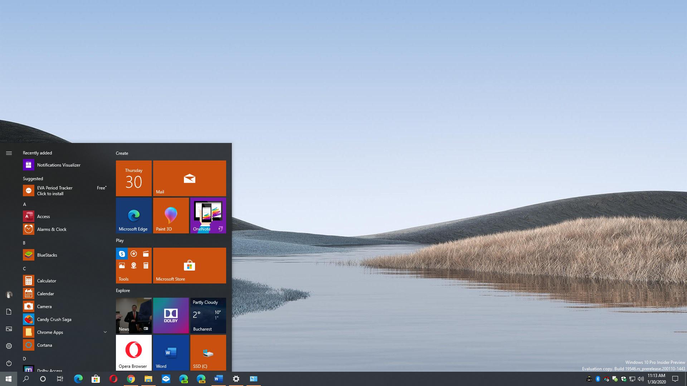The image size is (687, 386).
Task: Click the Bluetooth tray icon
Action: coord(598,379)
